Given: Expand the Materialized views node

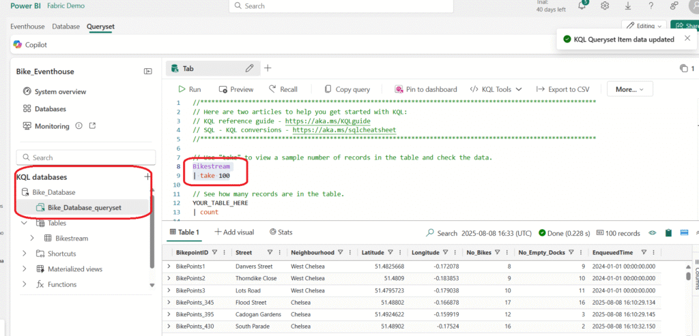Looking at the screenshot, I should (x=24, y=269).
